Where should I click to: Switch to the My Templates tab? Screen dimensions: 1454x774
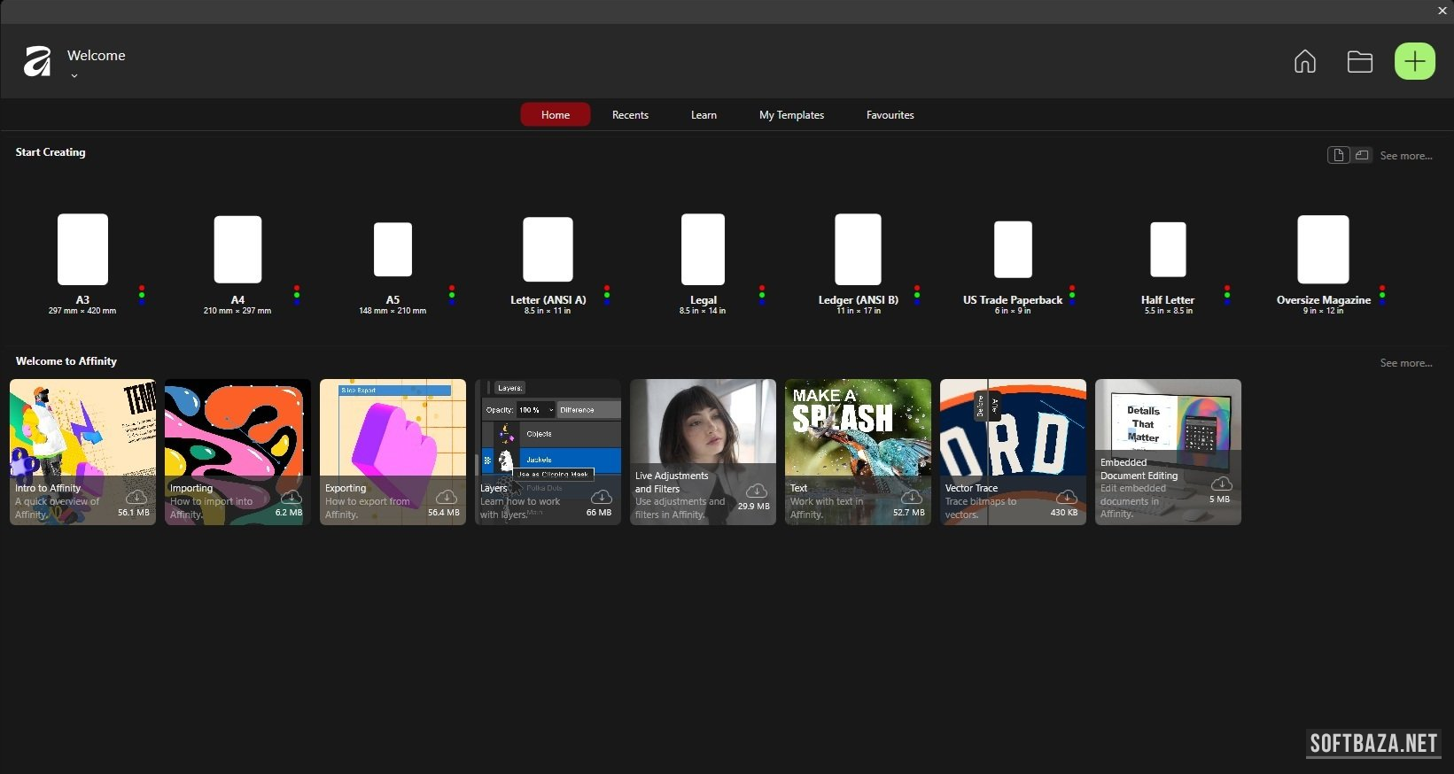791,115
